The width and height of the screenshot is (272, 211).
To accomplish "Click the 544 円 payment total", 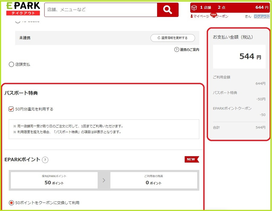I will coord(250,56).
